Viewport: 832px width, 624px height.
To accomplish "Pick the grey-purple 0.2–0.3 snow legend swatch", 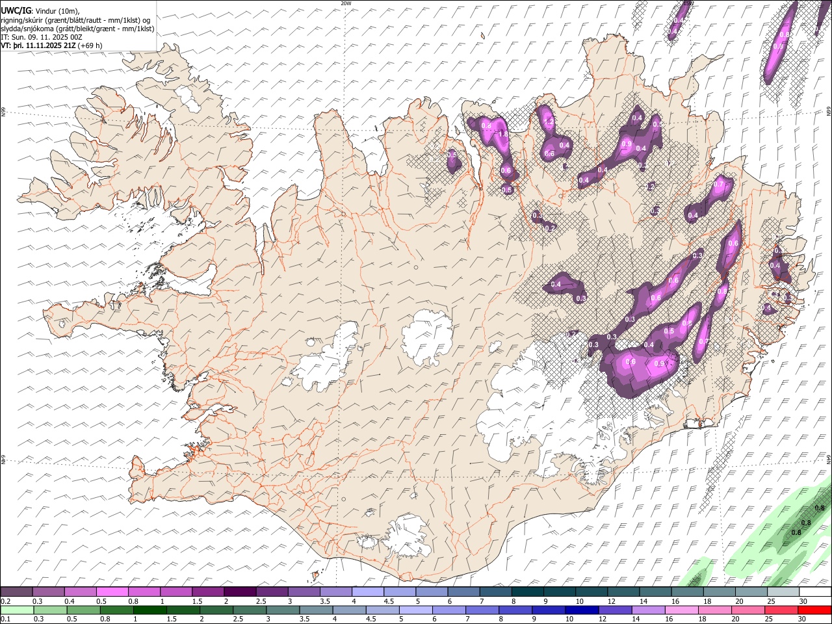I will click(17, 591).
